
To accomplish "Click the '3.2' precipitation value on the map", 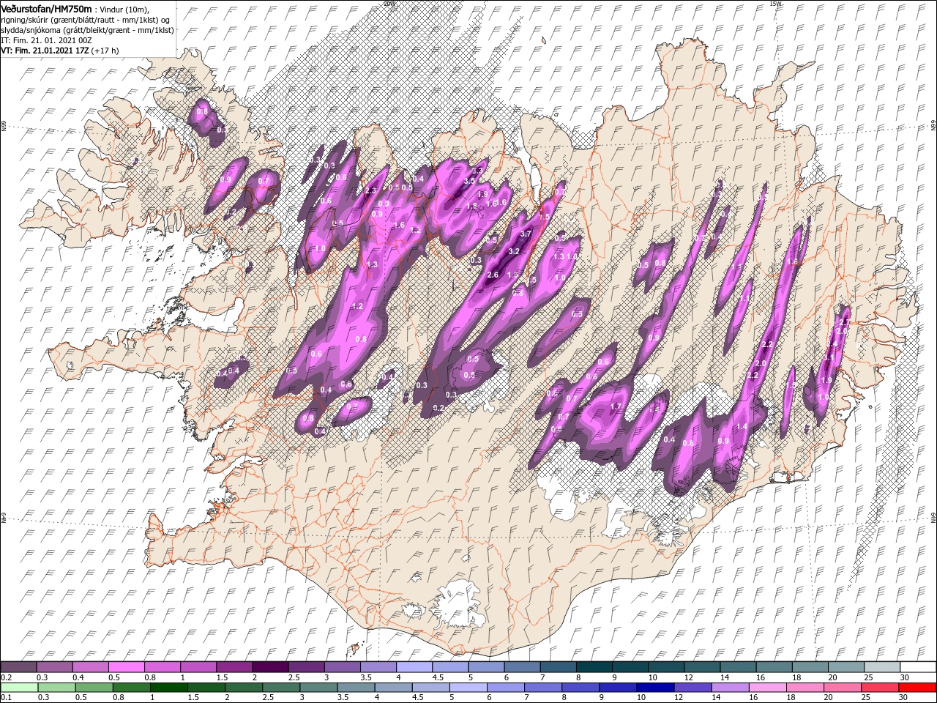I will click(x=513, y=251).
